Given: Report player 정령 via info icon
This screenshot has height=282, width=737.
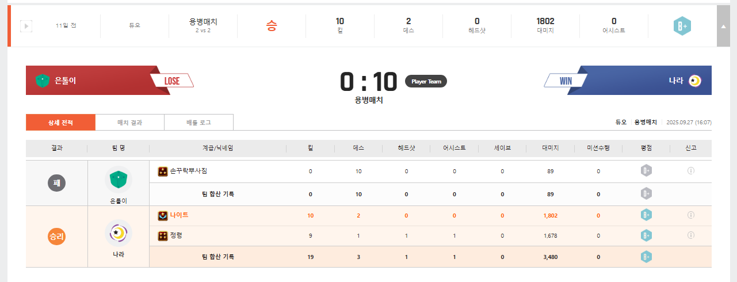Looking at the screenshot, I should point(691,235).
